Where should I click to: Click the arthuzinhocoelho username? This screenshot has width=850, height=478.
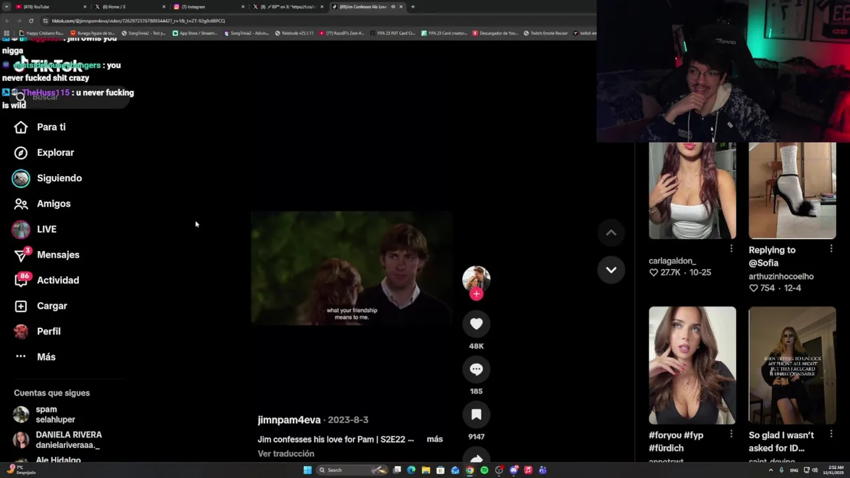[x=781, y=276]
